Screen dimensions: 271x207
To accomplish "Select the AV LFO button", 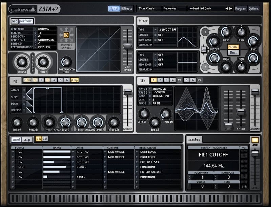I will tap(179, 80).
